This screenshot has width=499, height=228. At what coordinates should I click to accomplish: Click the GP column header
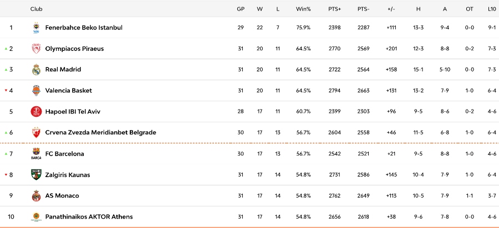pos(241,9)
